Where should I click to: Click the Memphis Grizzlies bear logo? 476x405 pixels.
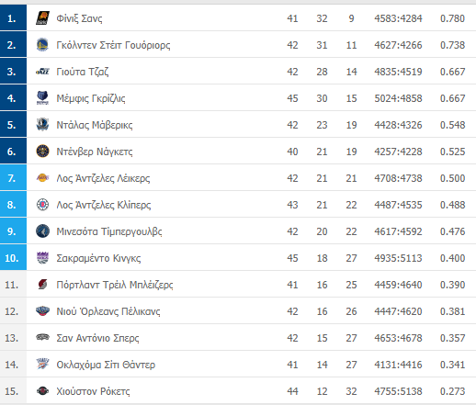[42, 98]
